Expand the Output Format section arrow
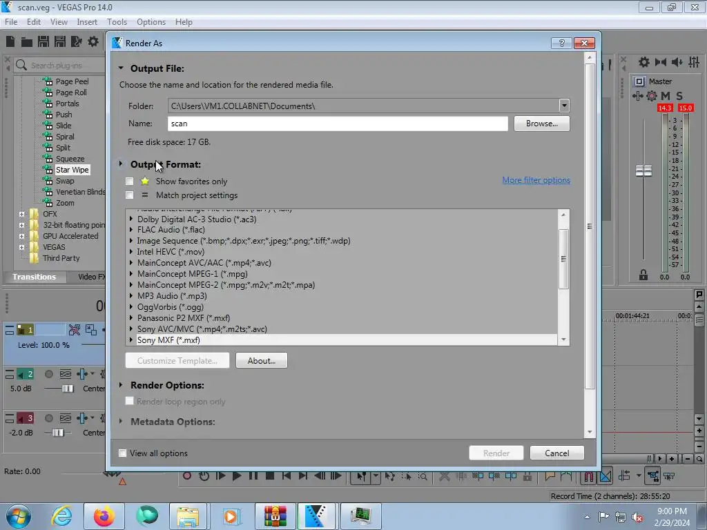Screen dimensions: 707x530 click(121, 164)
